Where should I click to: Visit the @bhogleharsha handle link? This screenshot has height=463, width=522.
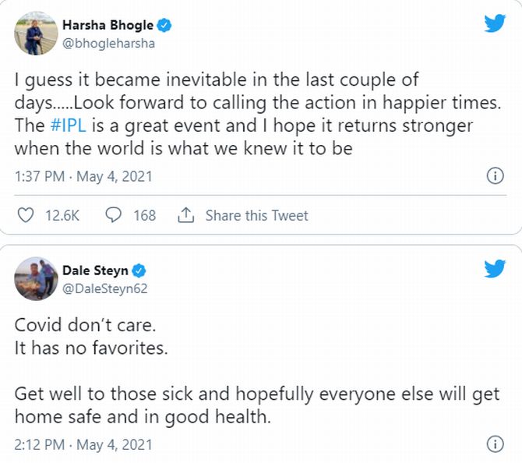coord(108,44)
